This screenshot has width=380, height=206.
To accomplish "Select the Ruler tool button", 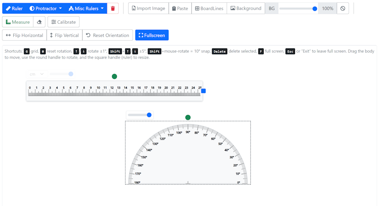I will 14,9.
